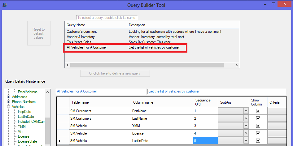Click the query name input field
Viewport: 293px width, 146px height.
[x=101, y=92]
